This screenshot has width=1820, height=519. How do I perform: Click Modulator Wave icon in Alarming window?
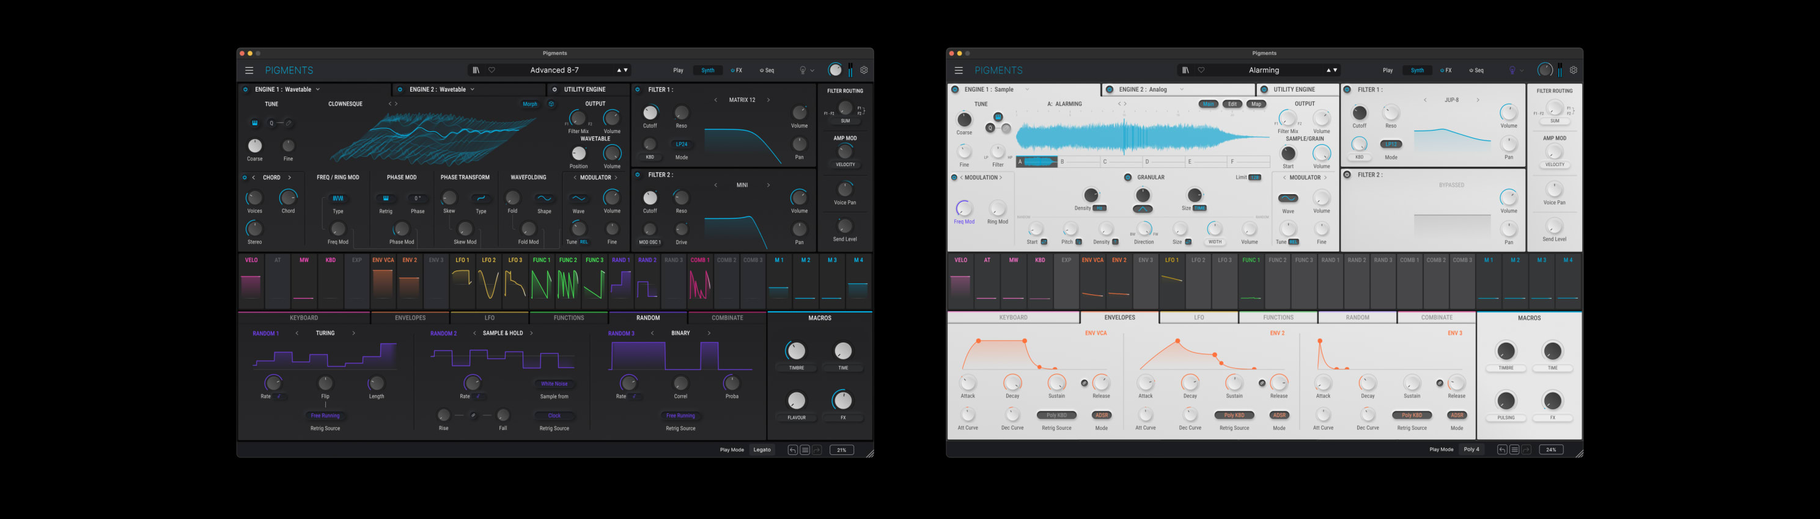point(1288,198)
